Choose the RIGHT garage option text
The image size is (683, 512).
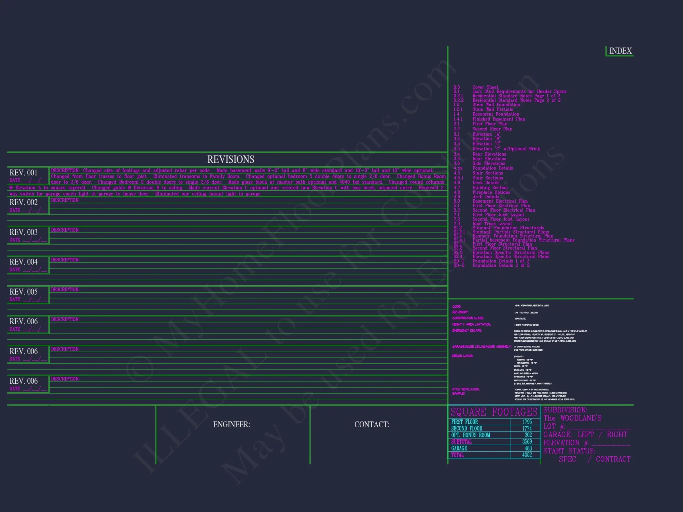[x=617, y=435]
